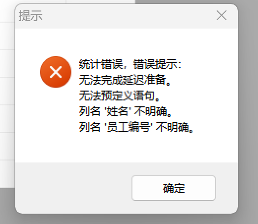Viewport: 258px width, 224px height.
Task: Click the quoted column name '姓名'
Action: coord(118,111)
